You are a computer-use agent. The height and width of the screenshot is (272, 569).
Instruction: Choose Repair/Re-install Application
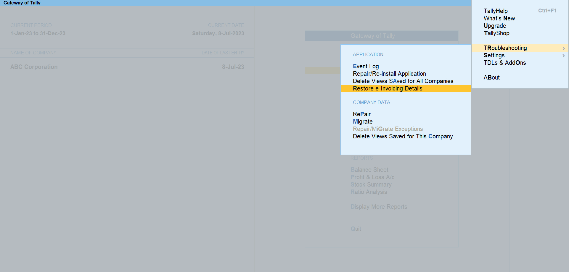coord(389,74)
